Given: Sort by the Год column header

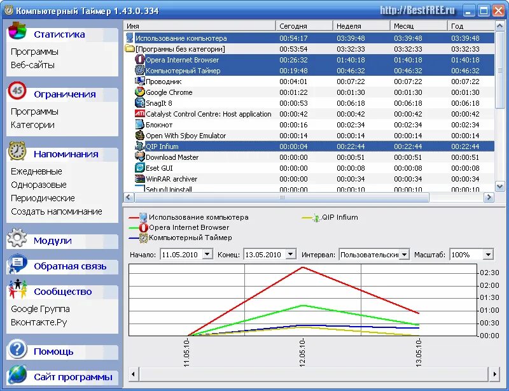Looking at the screenshot, I should [471, 26].
